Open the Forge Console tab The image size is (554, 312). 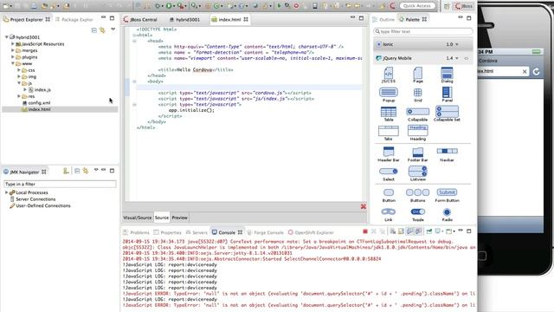pos(266,232)
